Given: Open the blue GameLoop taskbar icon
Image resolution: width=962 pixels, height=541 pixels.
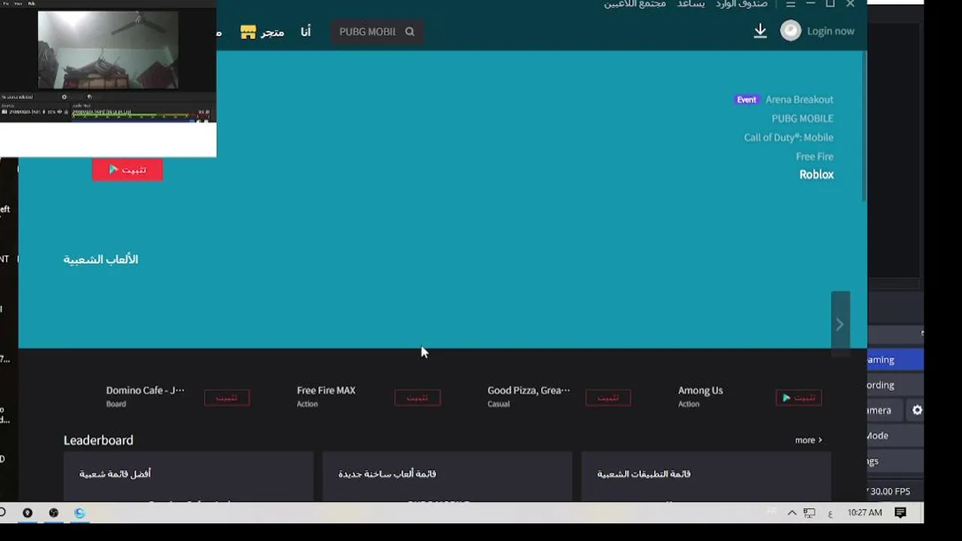Looking at the screenshot, I should click(x=80, y=513).
